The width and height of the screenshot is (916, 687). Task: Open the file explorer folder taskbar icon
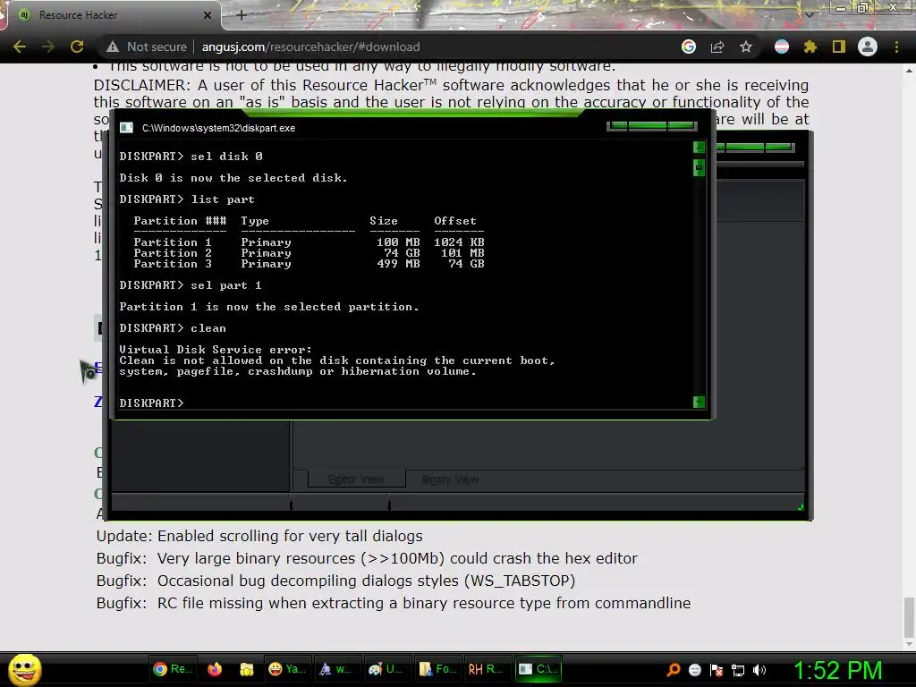[247, 669]
